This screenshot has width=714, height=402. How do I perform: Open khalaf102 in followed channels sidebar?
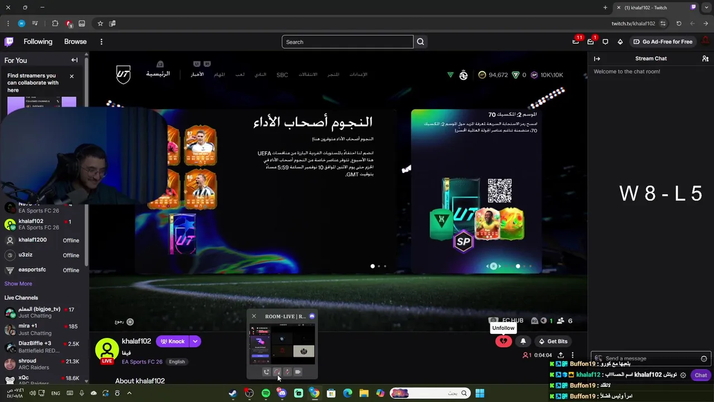[44, 224]
